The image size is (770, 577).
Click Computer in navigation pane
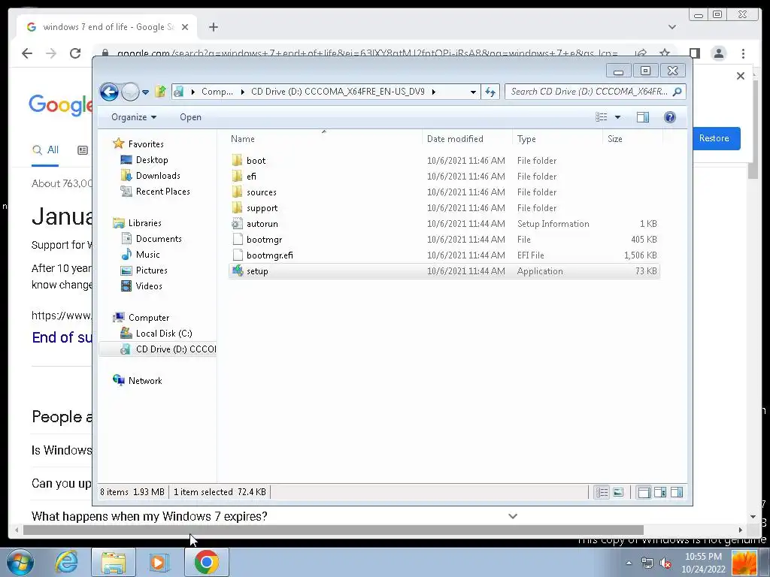(148, 318)
